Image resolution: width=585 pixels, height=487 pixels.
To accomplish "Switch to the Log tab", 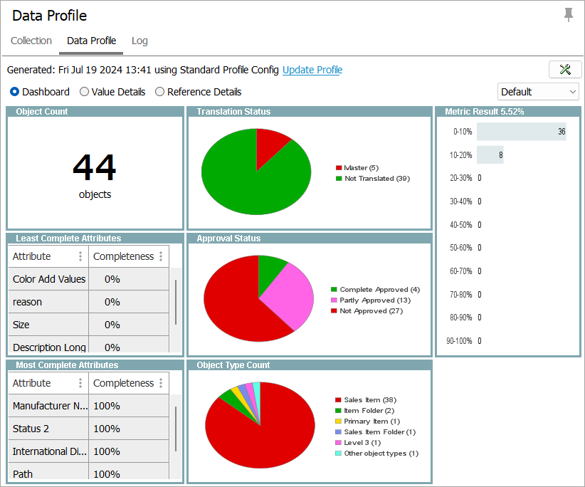I will click(139, 41).
